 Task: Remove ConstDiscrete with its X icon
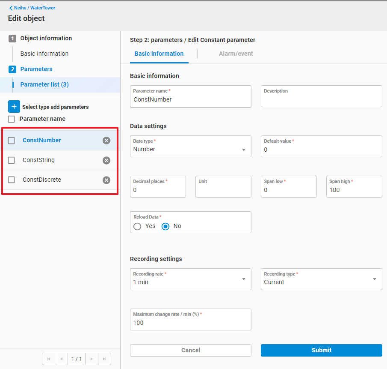[x=106, y=180]
